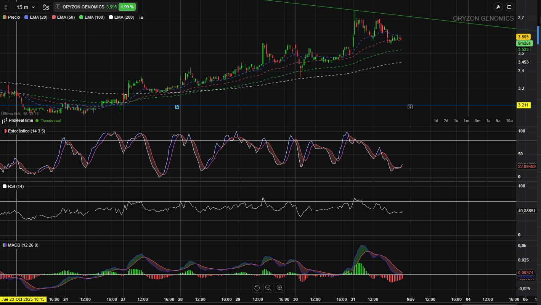
Task: Click the chain link icon beside timeframe
Action: 5,7
